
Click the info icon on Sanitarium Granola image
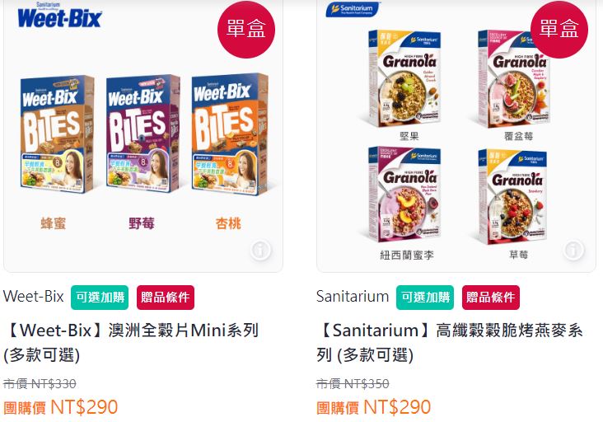click(573, 250)
